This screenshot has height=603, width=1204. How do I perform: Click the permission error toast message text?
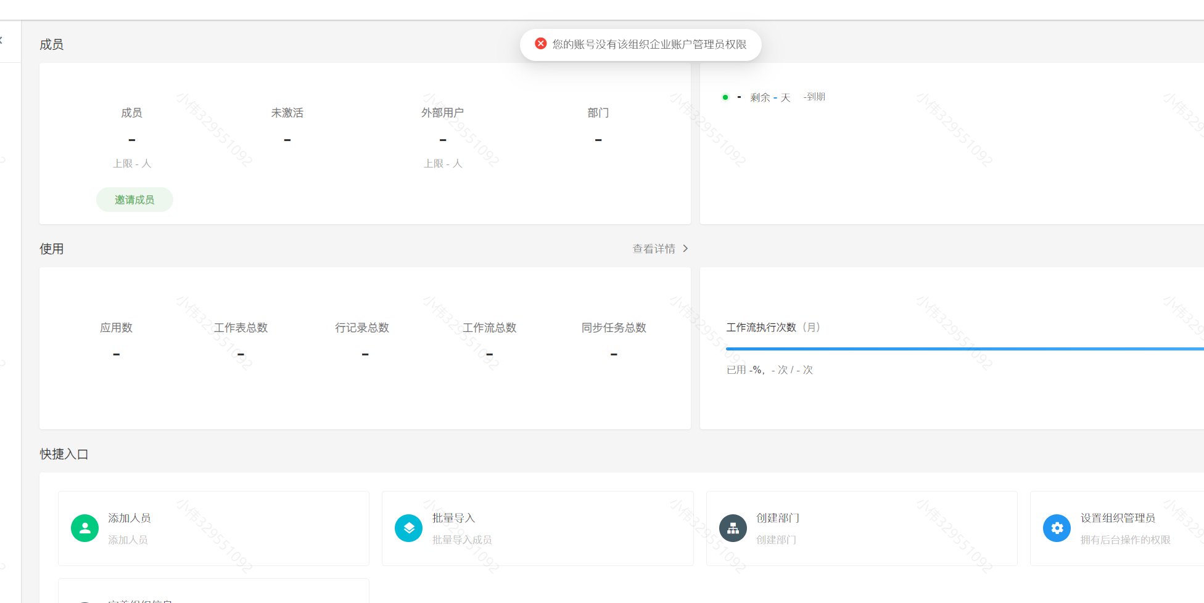(649, 44)
